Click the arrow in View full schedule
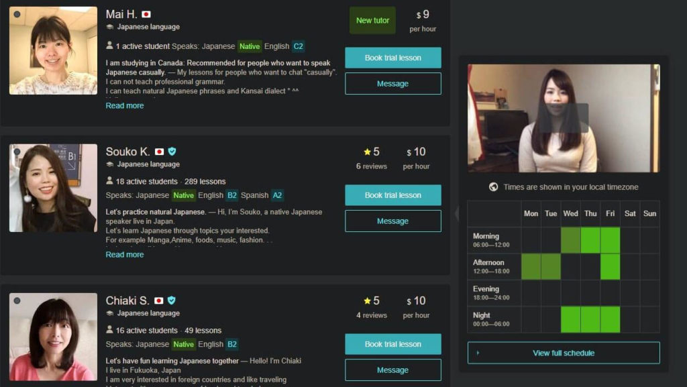This screenshot has width=687, height=387. coord(478,353)
